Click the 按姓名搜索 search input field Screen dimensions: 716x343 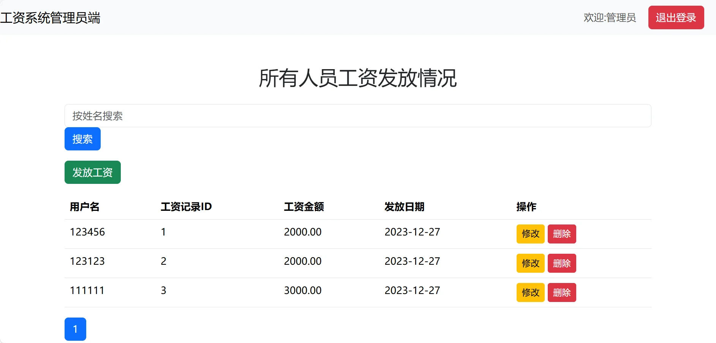357,116
